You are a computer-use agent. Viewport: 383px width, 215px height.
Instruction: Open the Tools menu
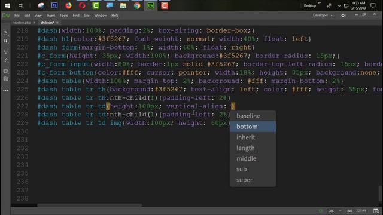pyautogui.click(x=64, y=16)
